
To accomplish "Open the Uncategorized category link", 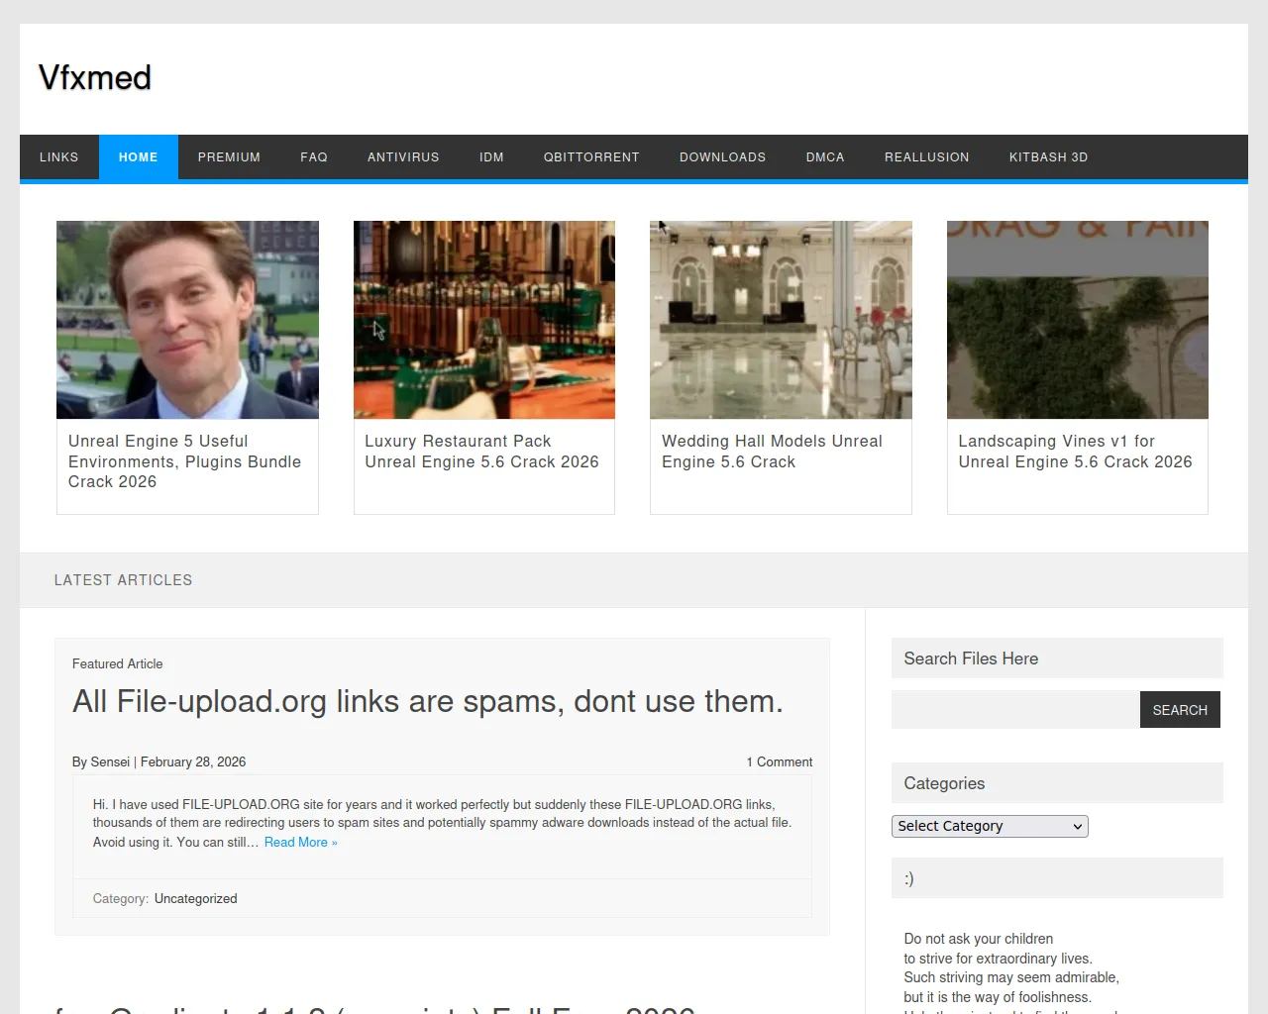I will 195,898.
